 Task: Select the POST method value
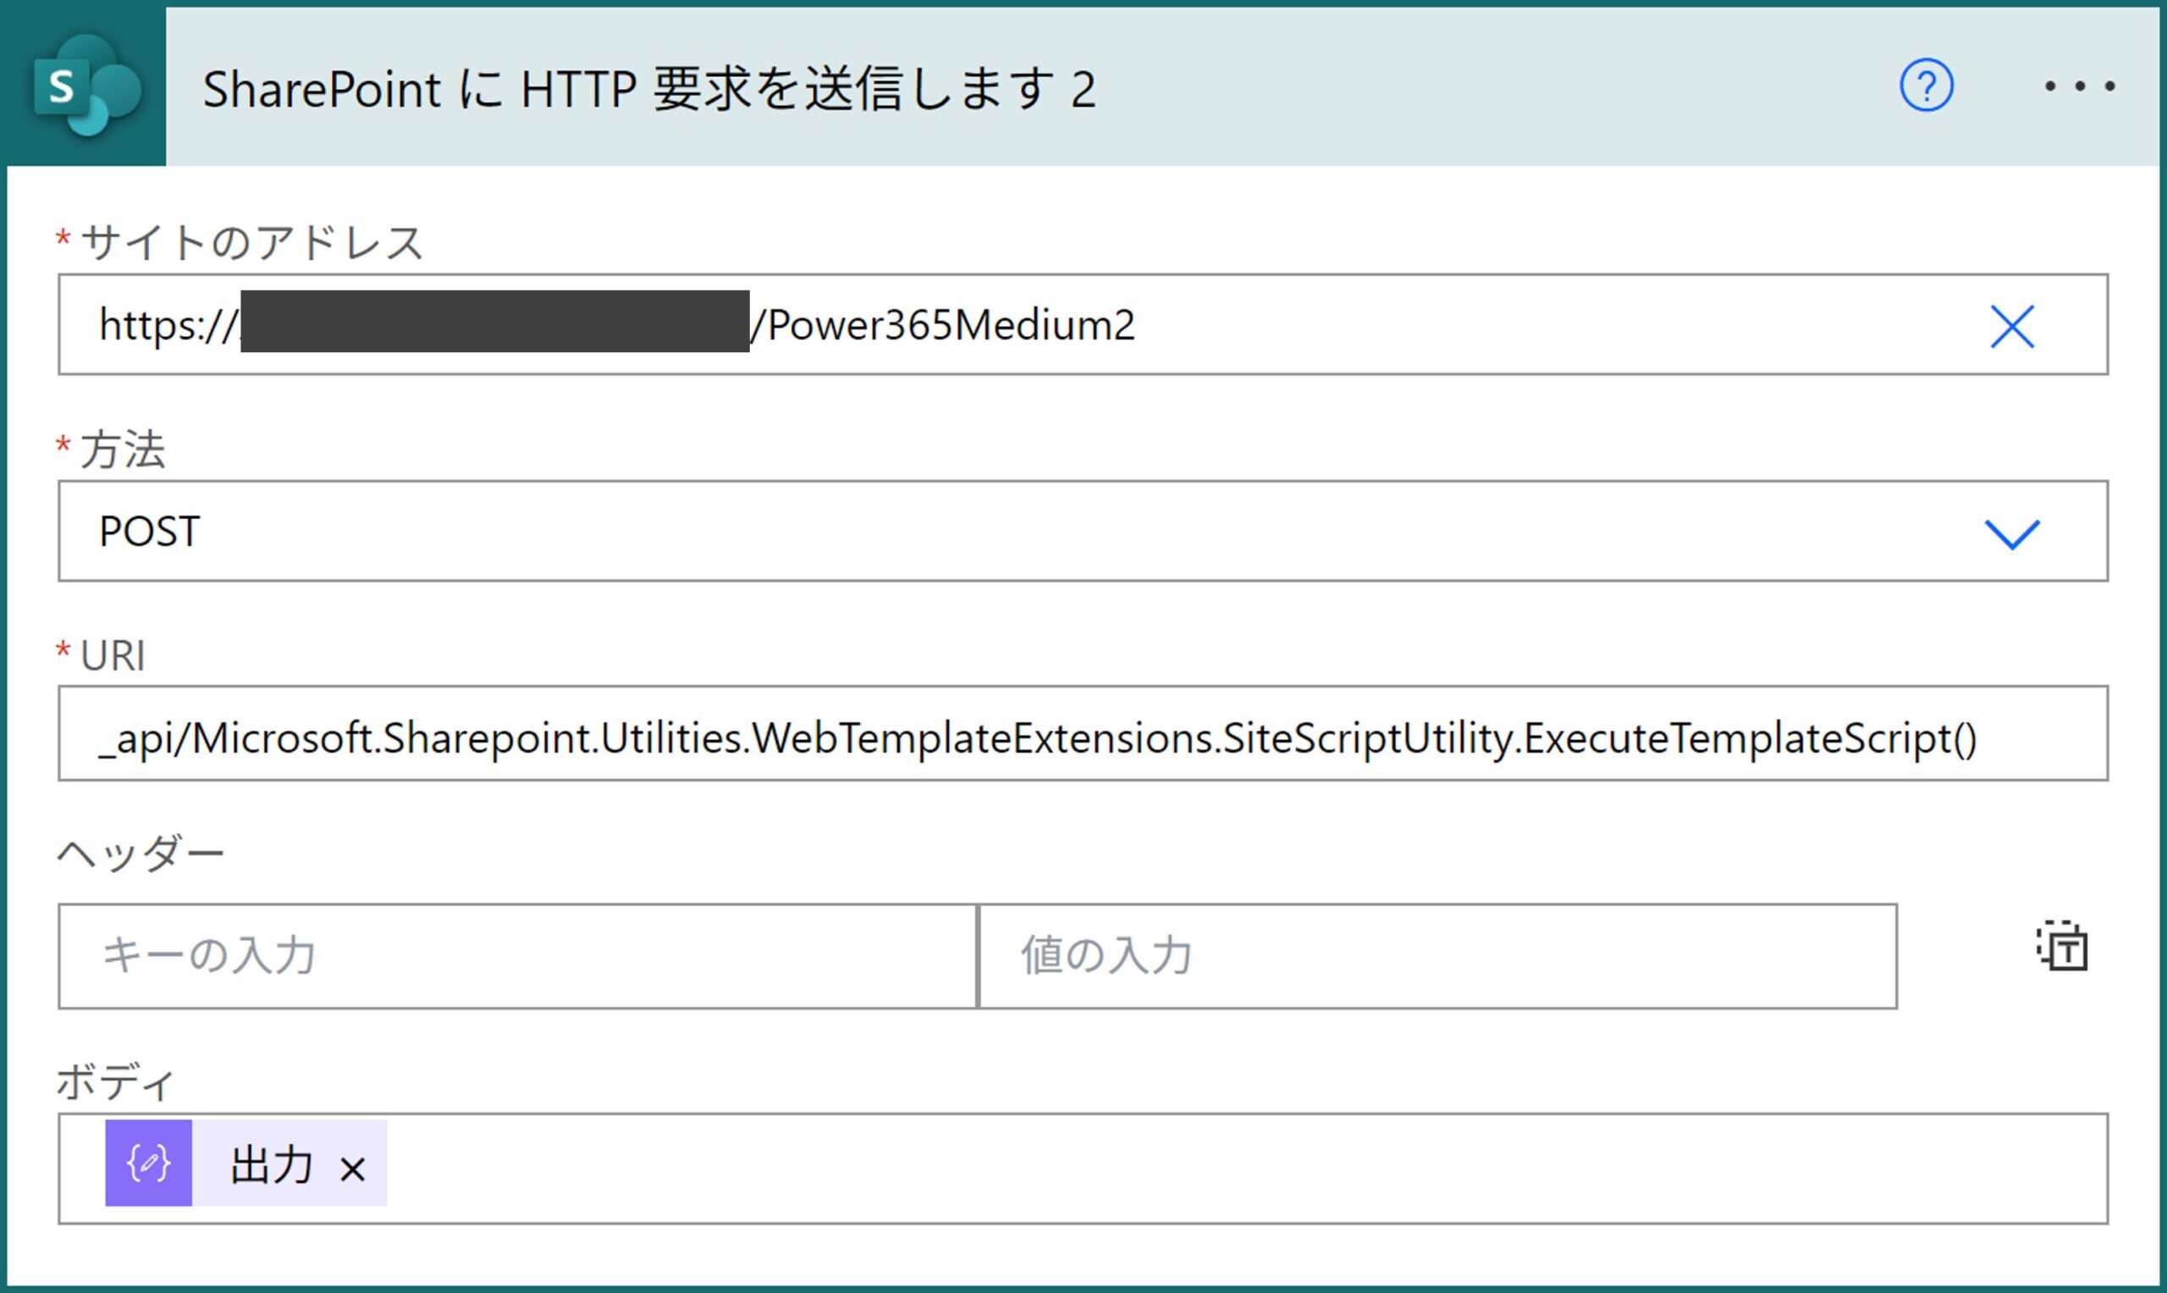coord(150,532)
